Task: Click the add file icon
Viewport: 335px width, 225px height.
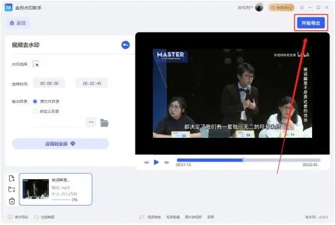Action: [11, 178]
